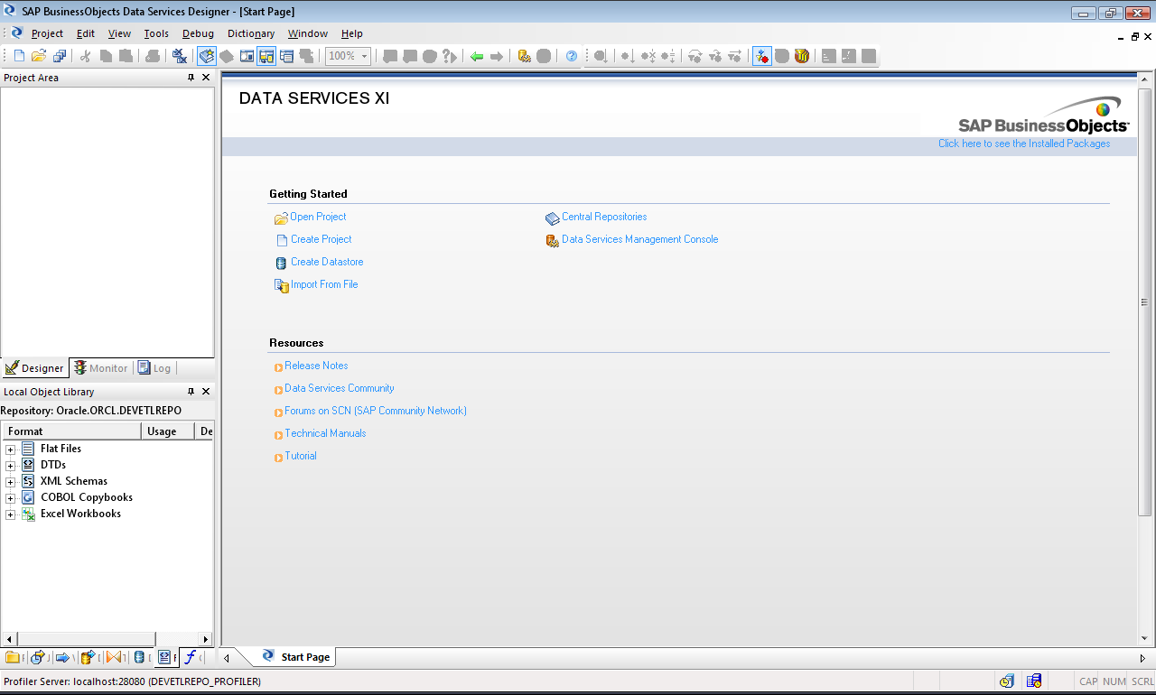Image resolution: width=1156 pixels, height=695 pixels.
Task: Pin the Project Area panel
Action: click(x=191, y=78)
